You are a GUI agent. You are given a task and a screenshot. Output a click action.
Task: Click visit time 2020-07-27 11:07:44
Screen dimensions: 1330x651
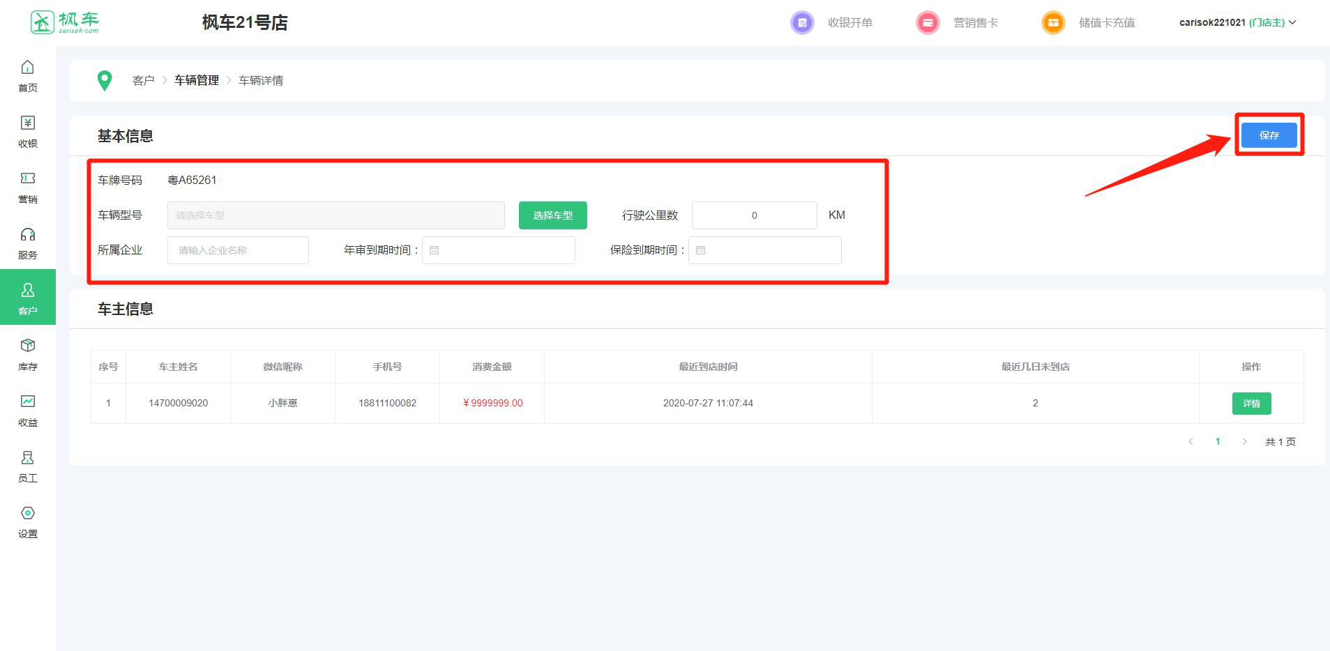pos(708,403)
